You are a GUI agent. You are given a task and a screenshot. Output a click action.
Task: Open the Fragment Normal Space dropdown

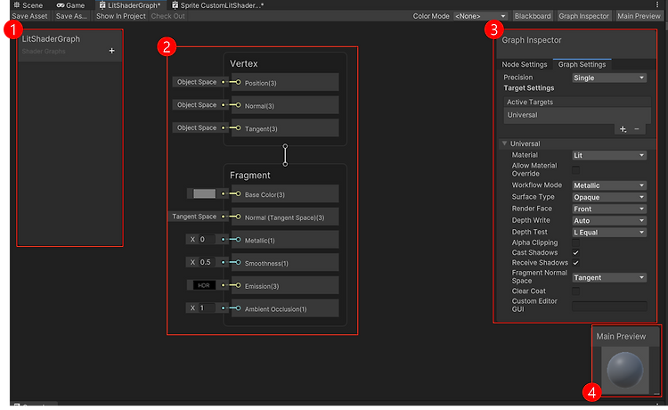609,277
